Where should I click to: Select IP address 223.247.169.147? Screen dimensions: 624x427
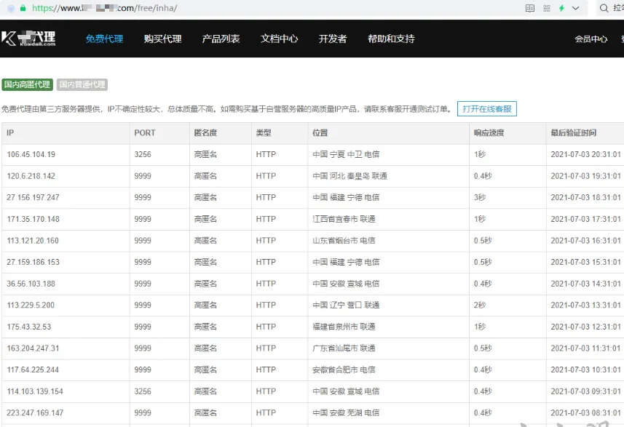(35, 412)
